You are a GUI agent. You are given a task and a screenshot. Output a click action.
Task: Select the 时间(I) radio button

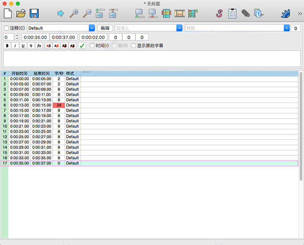click(92, 45)
